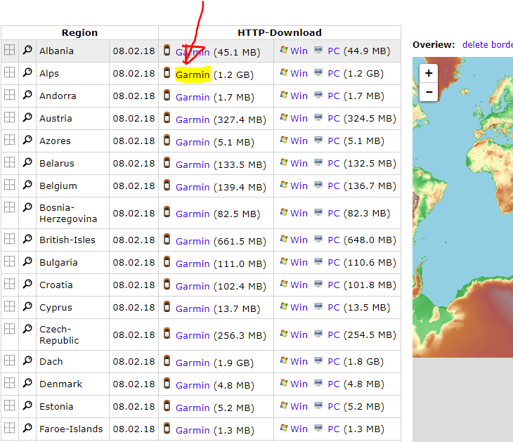Download Cyprus Garmin map

tap(193, 308)
